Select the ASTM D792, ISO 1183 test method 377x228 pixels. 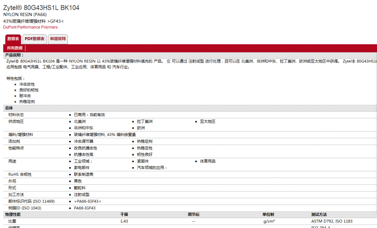(332, 221)
